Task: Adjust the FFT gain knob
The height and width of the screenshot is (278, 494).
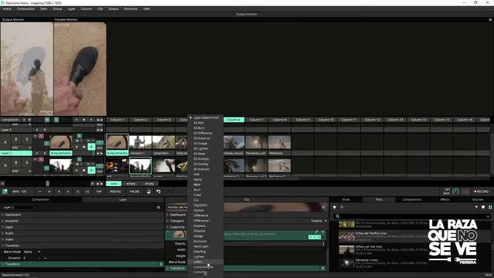Action: tap(455, 192)
